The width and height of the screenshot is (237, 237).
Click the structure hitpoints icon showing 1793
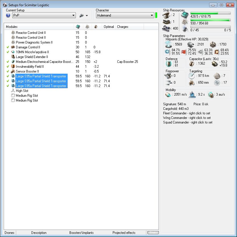coord(213,44)
